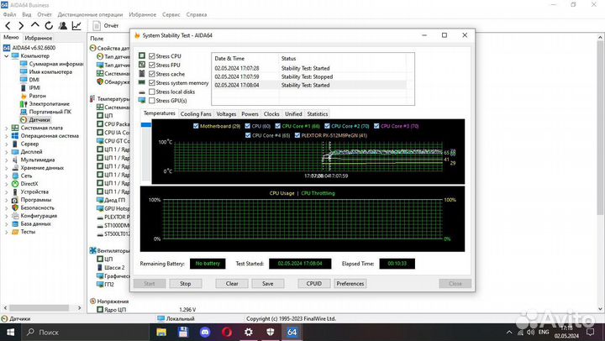The image size is (605, 341).
Task: Click the left tree horizontal scrollbar
Action: click(39, 308)
